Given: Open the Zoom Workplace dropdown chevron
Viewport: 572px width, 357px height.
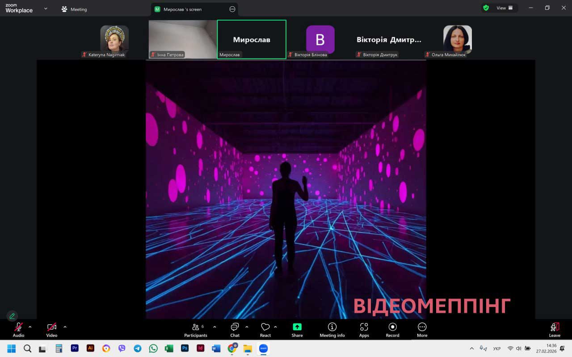Looking at the screenshot, I should (46, 8).
